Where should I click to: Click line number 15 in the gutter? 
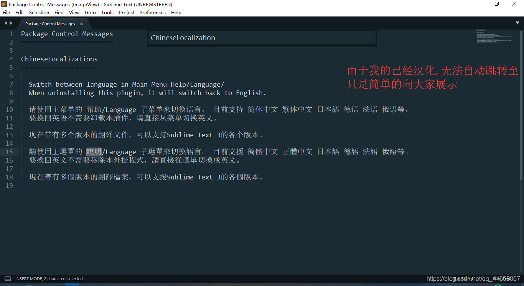click(x=9, y=152)
